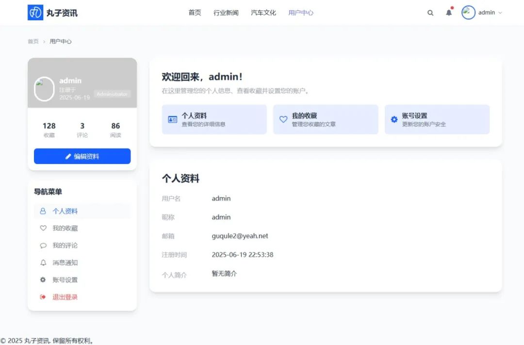Click the 昵称 label
Screen dimensions: 524x345
click(168, 217)
